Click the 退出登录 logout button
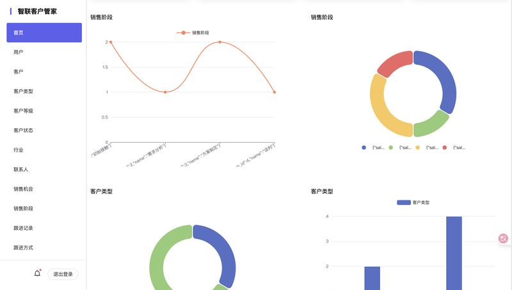The width and height of the screenshot is (512, 290). 63,275
